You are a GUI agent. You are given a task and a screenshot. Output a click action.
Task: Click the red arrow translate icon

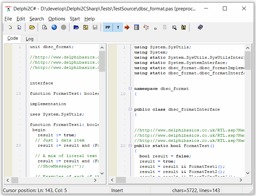pyautogui.click(x=127, y=27)
